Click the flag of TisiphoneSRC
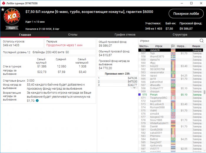The height and width of the screenshot is (153, 206). tap(173, 98)
